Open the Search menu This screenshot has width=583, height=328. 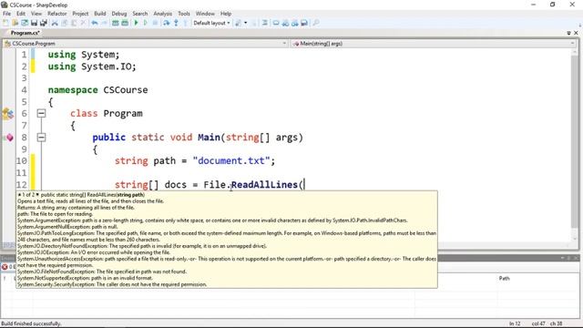click(139, 14)
